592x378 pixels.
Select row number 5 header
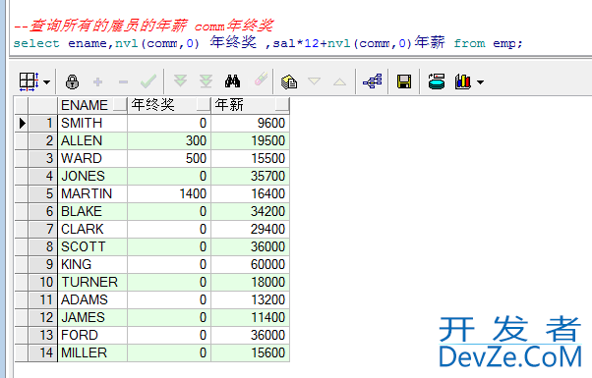point(42,193)
